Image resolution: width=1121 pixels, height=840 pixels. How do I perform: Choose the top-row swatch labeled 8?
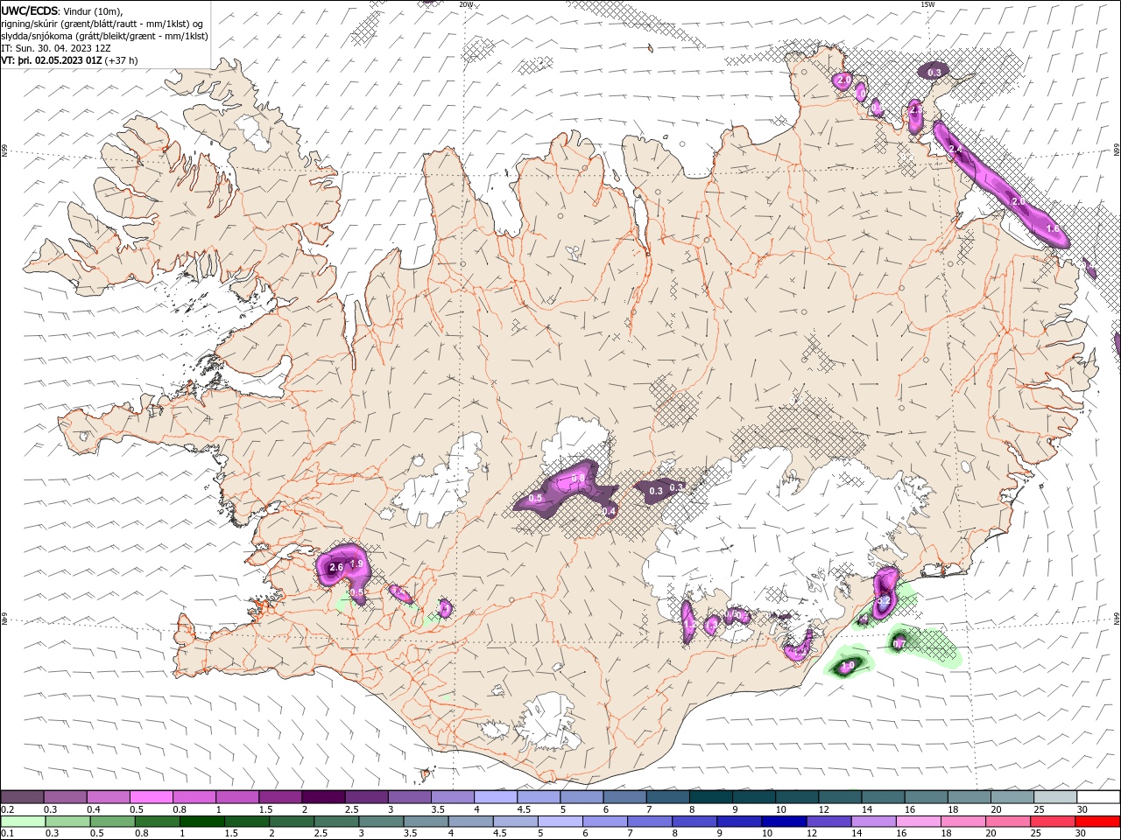coord(711,797)
